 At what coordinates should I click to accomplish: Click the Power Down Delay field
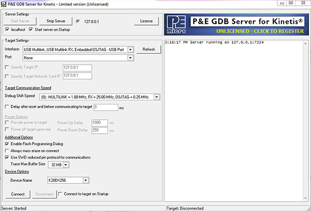pyautogui.click(x=100, y=130)
